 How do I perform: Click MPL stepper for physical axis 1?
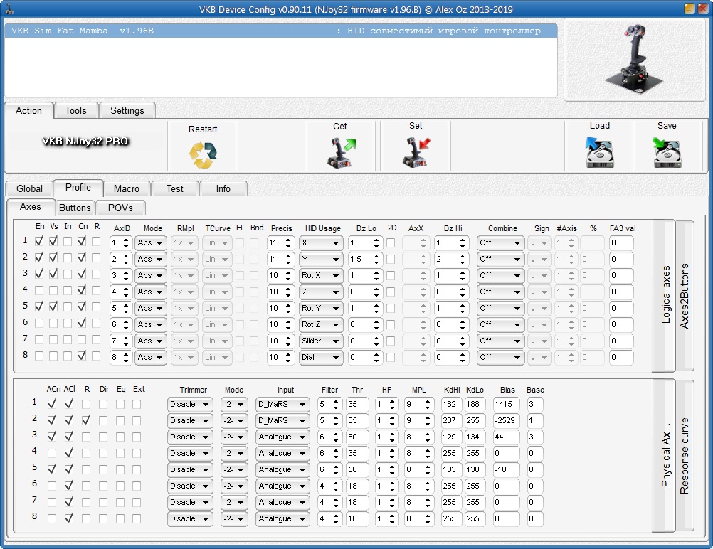(428, 404)
